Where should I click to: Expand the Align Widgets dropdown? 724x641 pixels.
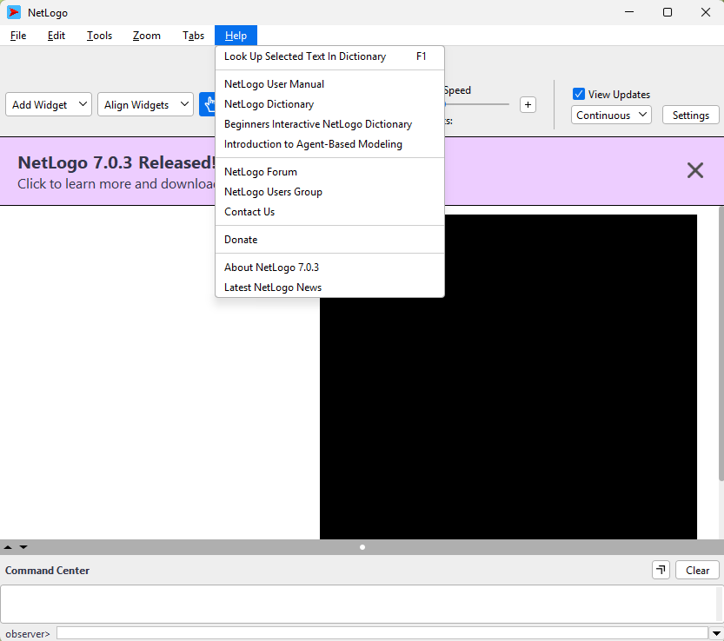pyautogui.click(x=145, y=104)
